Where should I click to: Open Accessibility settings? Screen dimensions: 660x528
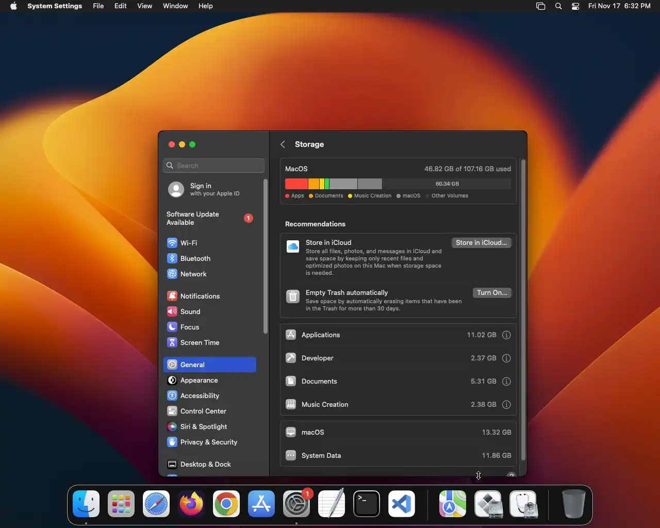tap(210, 395)
